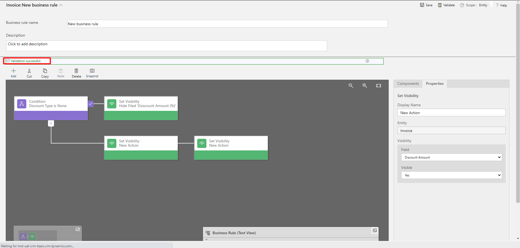Open Help from the top bar
The image size is (520, 248).
pyautogui.click(x=502, y=5)
